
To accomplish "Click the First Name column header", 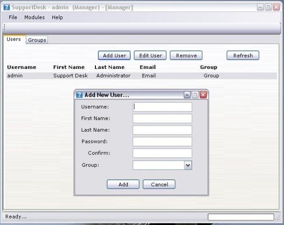I will coord(69,67).
